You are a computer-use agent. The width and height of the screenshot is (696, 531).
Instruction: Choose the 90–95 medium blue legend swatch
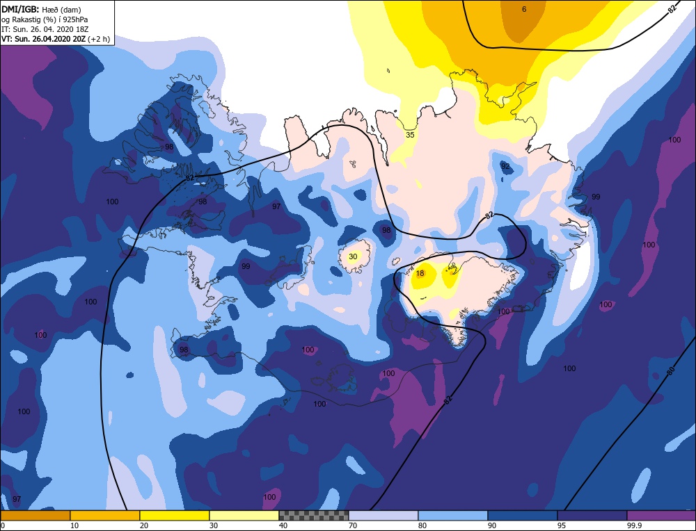(523, 516)
